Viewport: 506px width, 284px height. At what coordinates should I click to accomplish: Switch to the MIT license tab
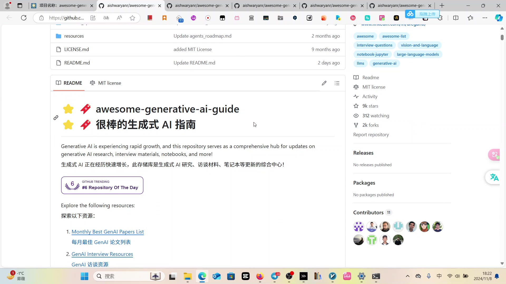(x=105, y=83)
